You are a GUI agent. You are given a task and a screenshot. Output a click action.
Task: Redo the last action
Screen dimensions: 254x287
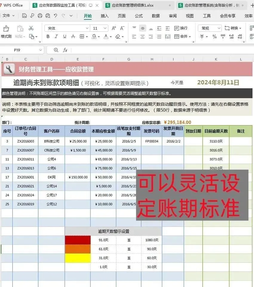click(63, 16)
